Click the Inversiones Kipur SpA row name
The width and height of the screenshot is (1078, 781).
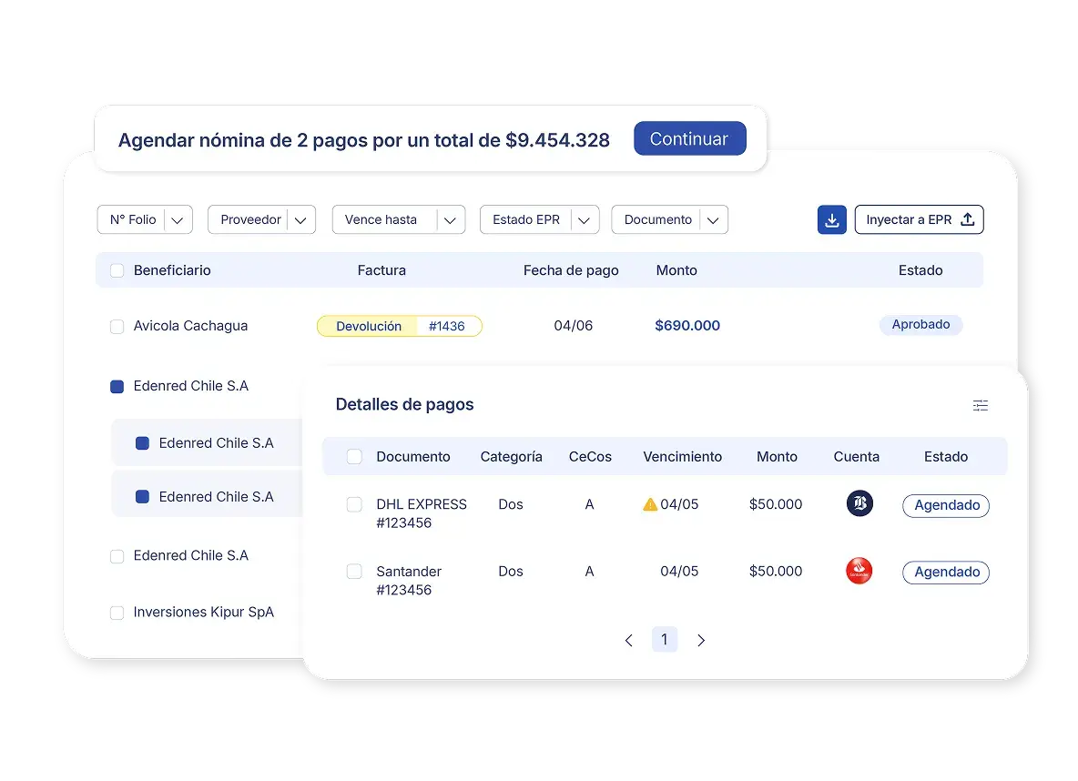click(204, 612)
